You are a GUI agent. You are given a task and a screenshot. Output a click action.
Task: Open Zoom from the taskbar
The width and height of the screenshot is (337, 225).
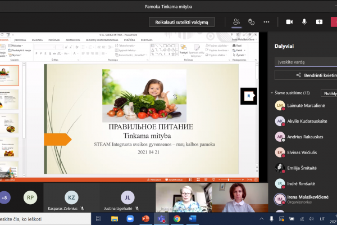tap(130, 219)
